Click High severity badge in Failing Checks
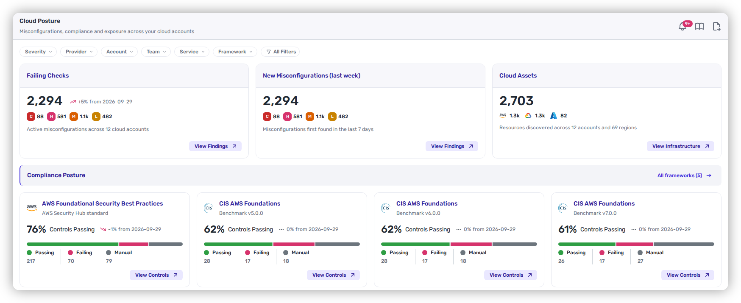This screenshot has height=303, width=741. click(x=51, y=117)
